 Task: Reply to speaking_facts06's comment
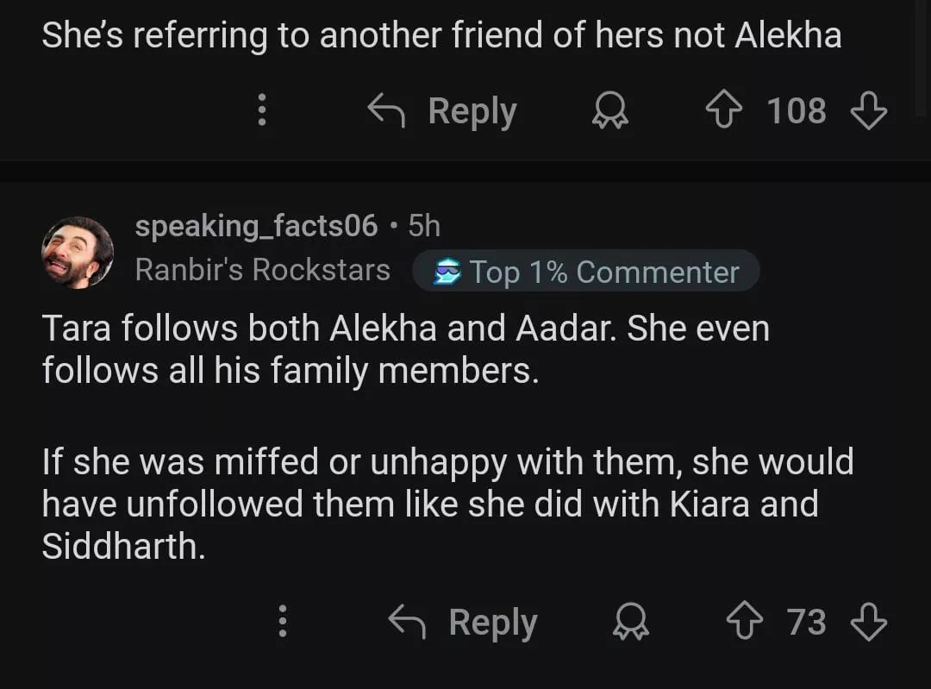tap(464, 622)
